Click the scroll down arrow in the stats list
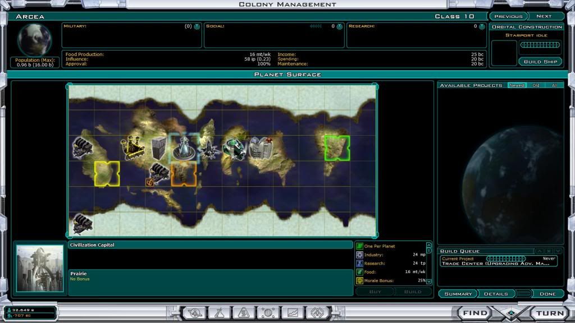This screenshot has height=323, width=575. coord(428,282)
